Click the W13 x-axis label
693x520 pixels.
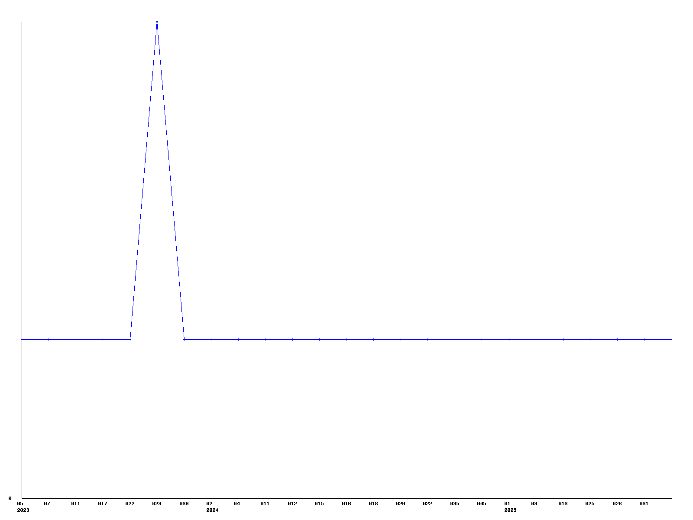coord(563,504)
